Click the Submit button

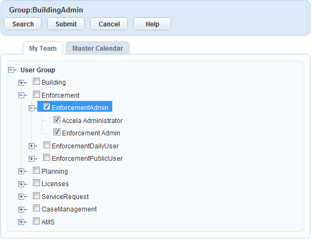(x=66, y=24)
